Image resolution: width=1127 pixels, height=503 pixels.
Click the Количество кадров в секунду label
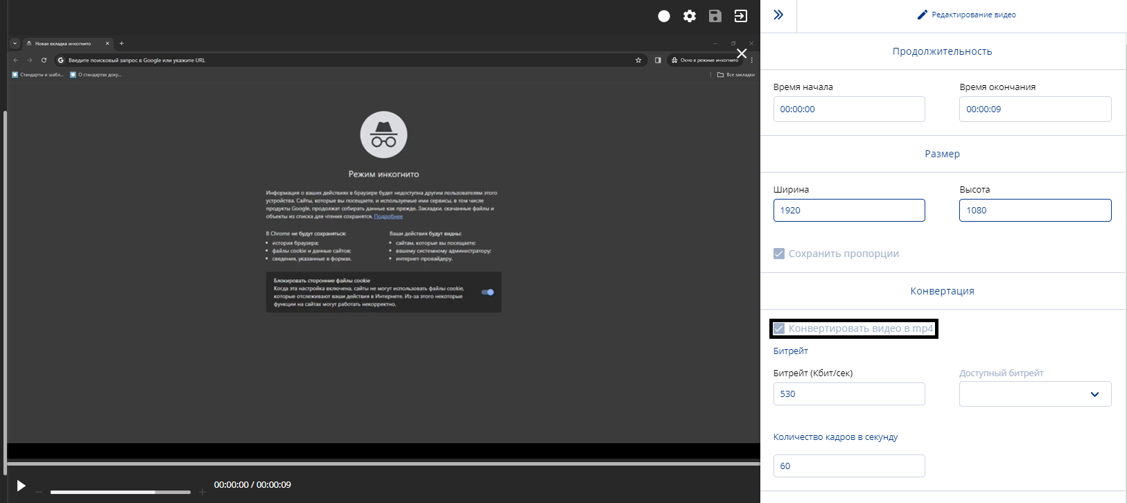835,437
